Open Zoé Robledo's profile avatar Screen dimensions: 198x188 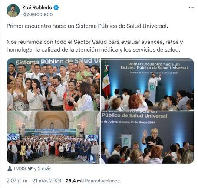[x=13, y=10]
